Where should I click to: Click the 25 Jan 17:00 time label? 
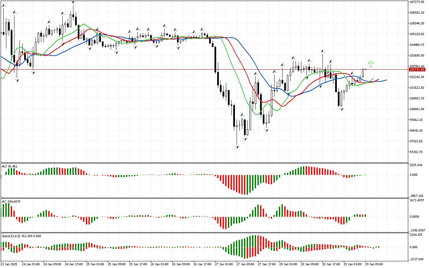tap(138, 264)
